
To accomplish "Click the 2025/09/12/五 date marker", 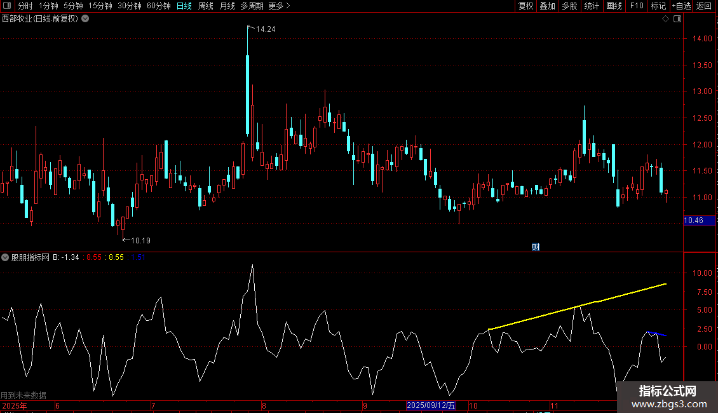I will (431, 405).
